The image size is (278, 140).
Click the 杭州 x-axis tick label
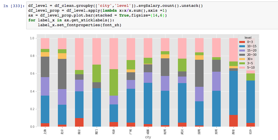pos(165,132)
